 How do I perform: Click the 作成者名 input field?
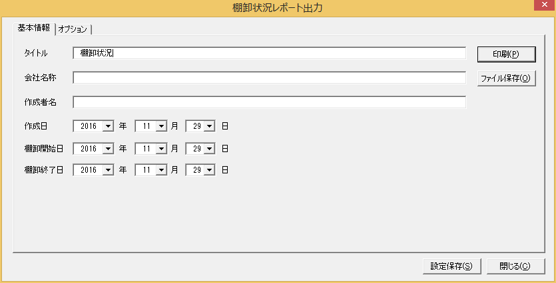click(270, 102)
